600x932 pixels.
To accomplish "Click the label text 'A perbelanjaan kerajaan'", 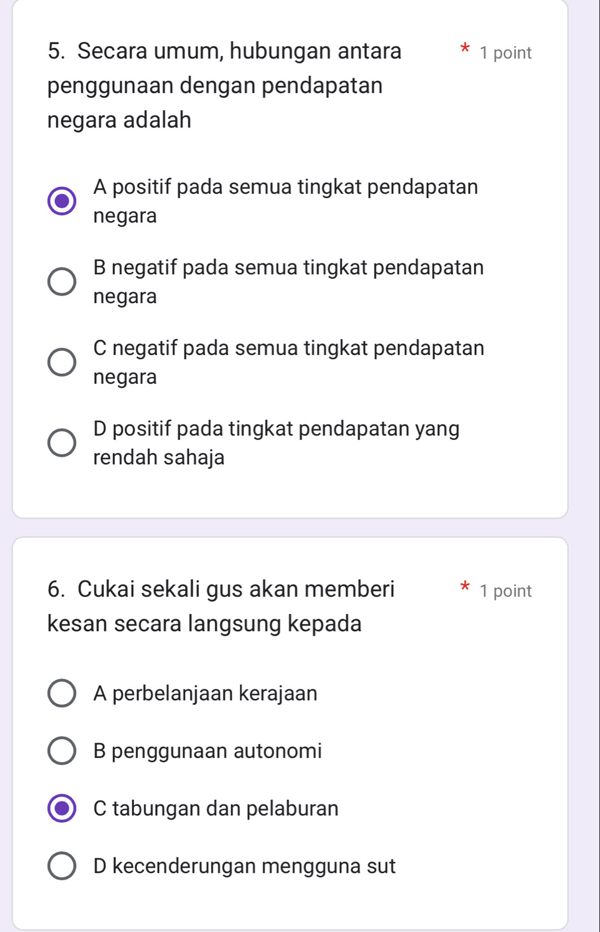I will (205, 693).
